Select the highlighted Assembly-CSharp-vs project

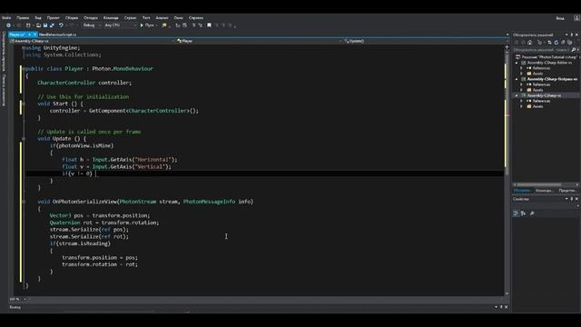click(544, 95)
